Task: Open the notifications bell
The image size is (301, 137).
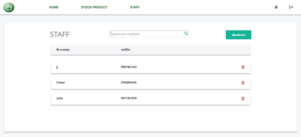Action: 276,7
